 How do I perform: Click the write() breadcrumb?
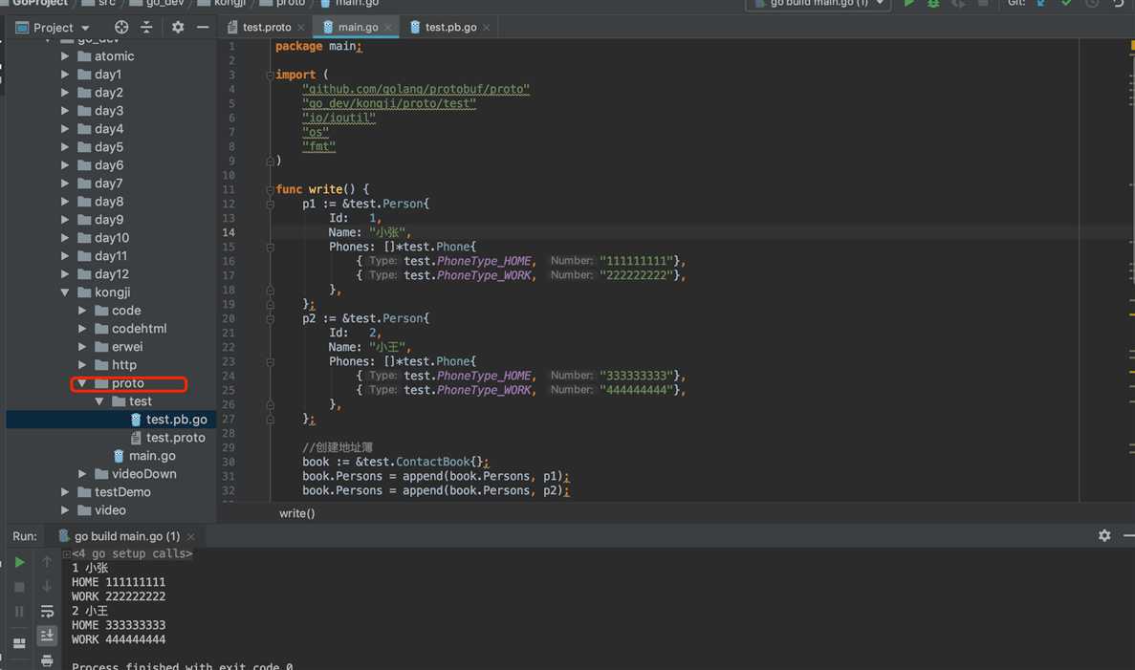(296, 513)
